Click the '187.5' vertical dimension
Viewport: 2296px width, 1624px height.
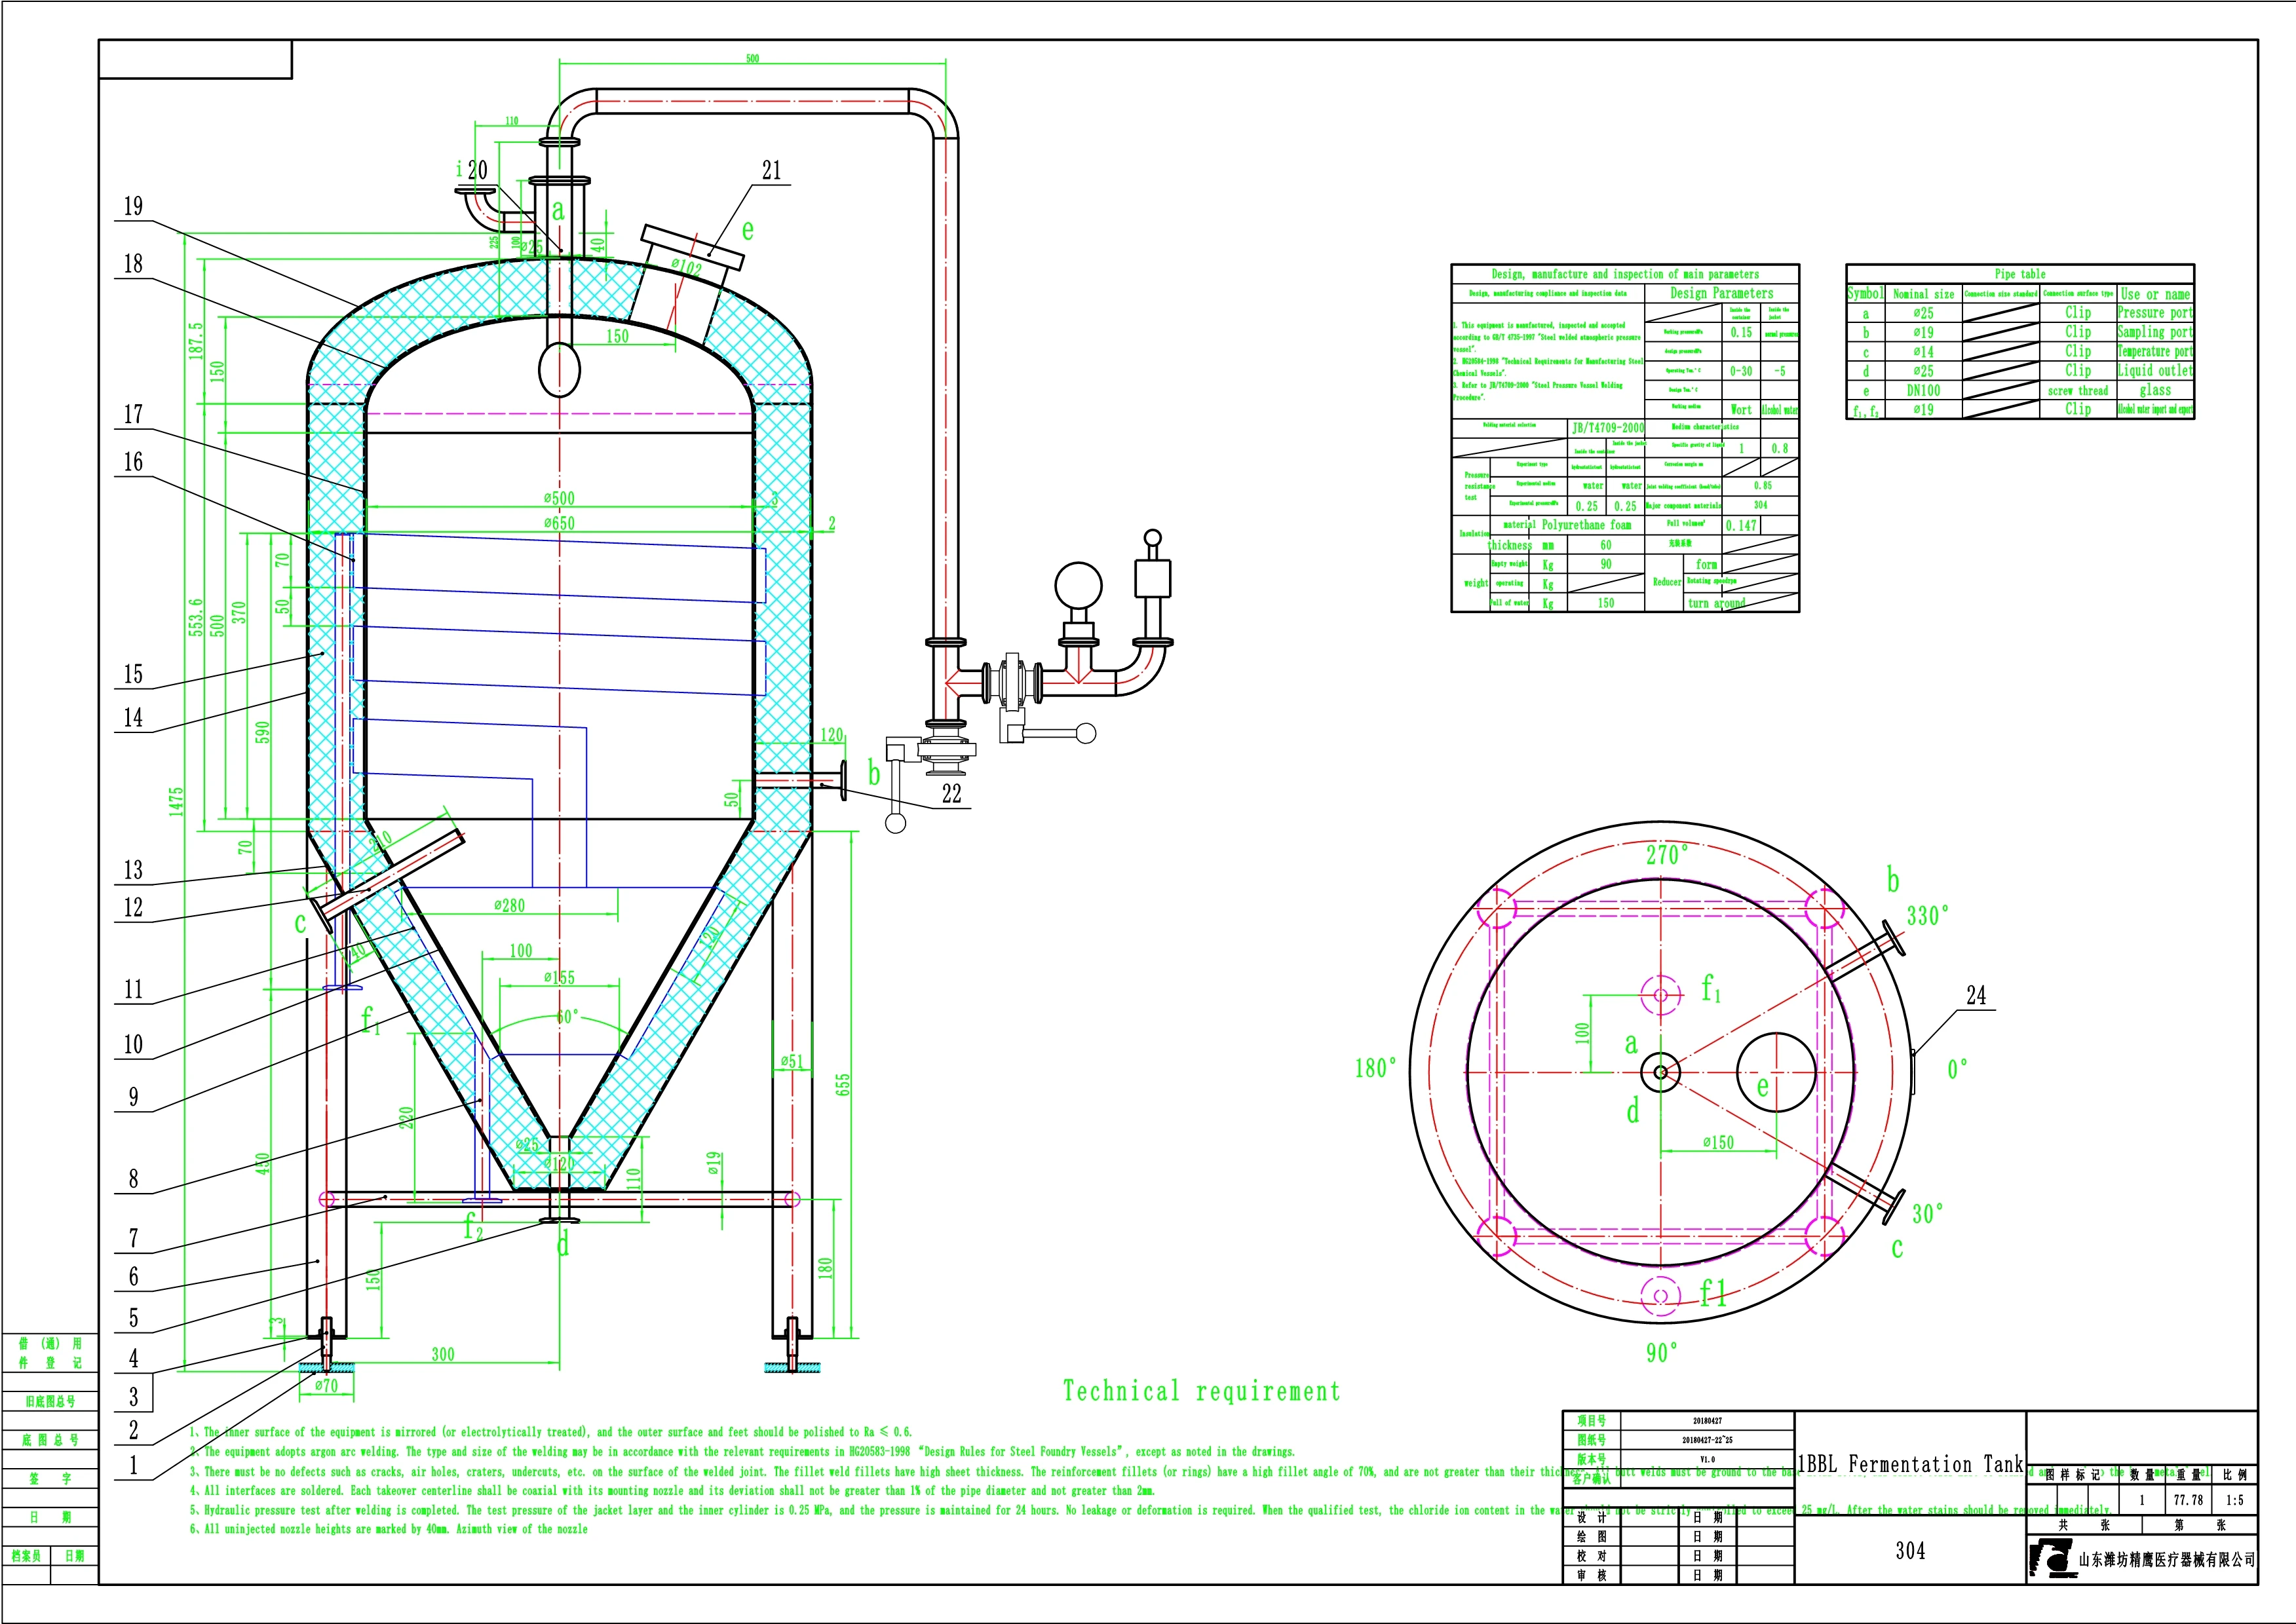click(196, 340)
